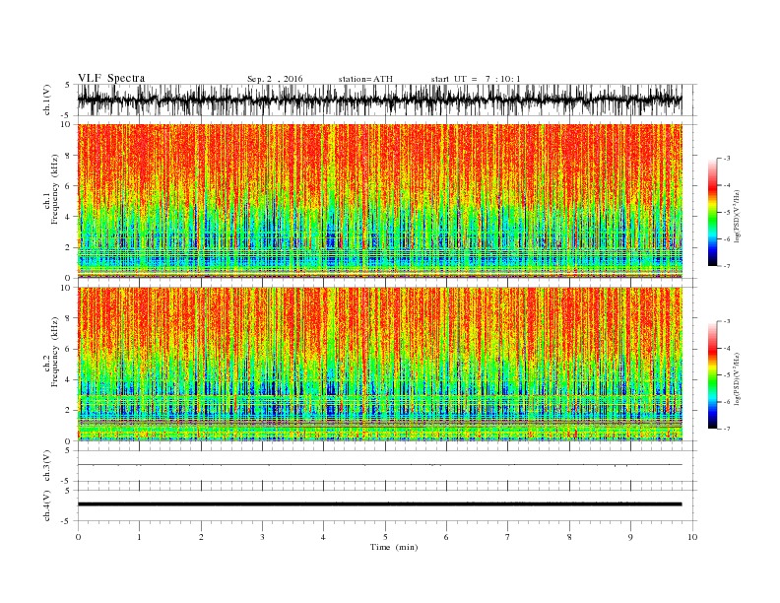Select ch.2 "Frequency (kHz)" axis label
780x603 pixels.
click(x=55, y=352)
